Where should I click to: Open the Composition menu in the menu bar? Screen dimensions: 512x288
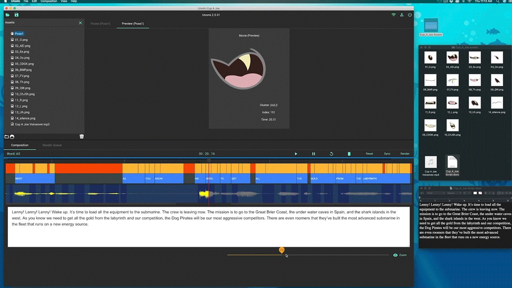(48, 1)
